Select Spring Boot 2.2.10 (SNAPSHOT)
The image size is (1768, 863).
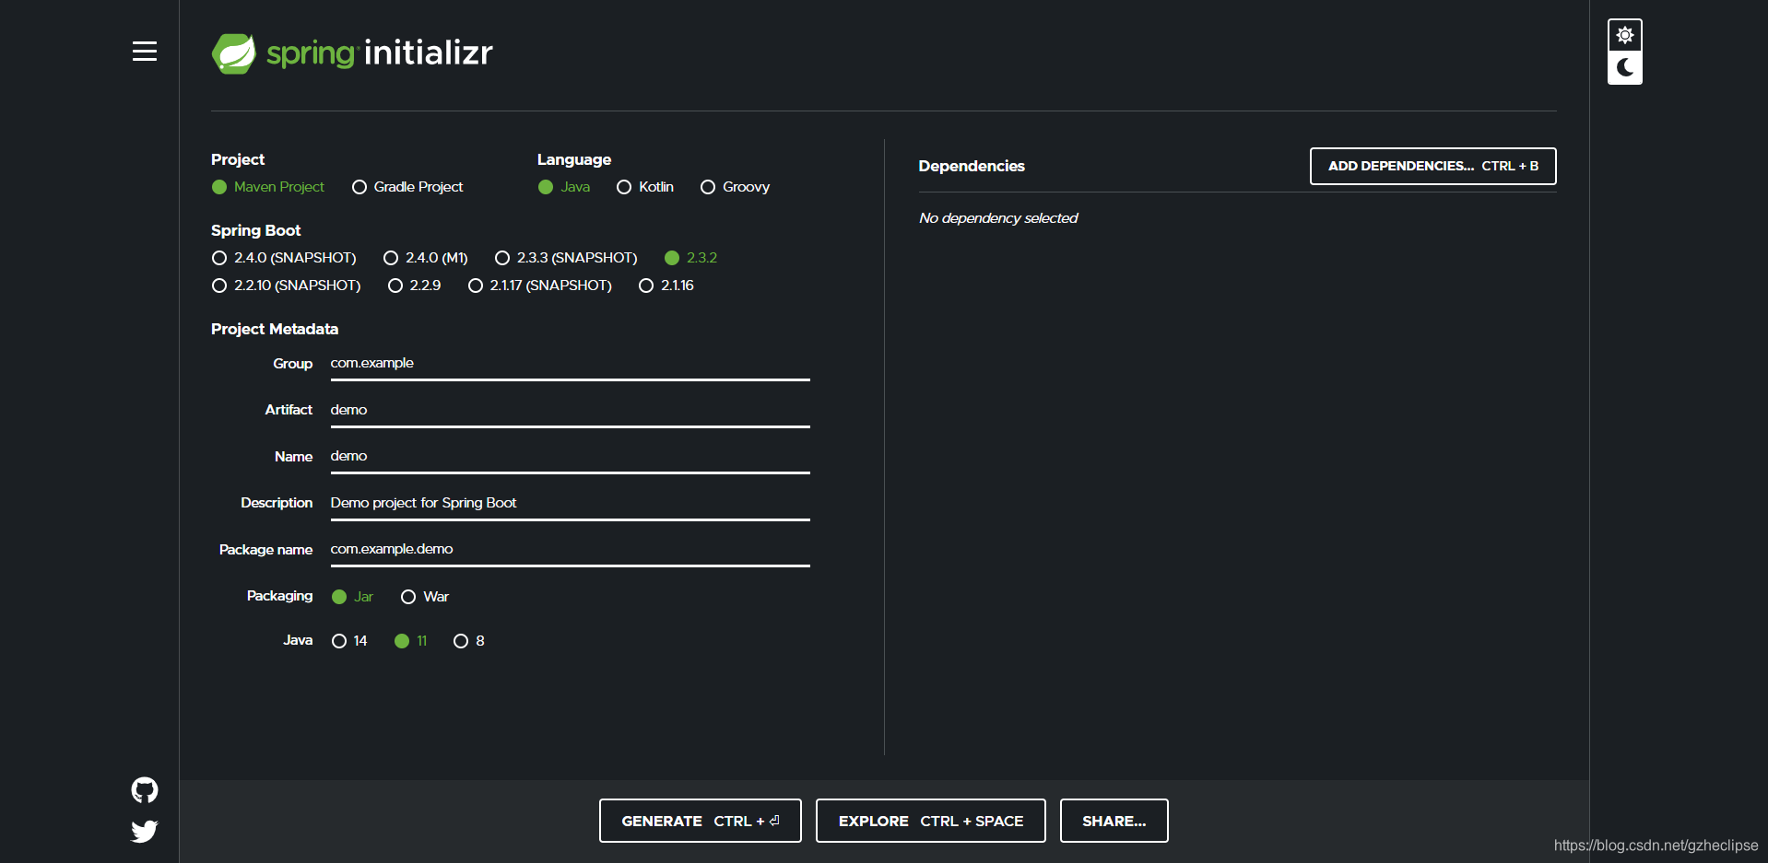pos(286,286)
